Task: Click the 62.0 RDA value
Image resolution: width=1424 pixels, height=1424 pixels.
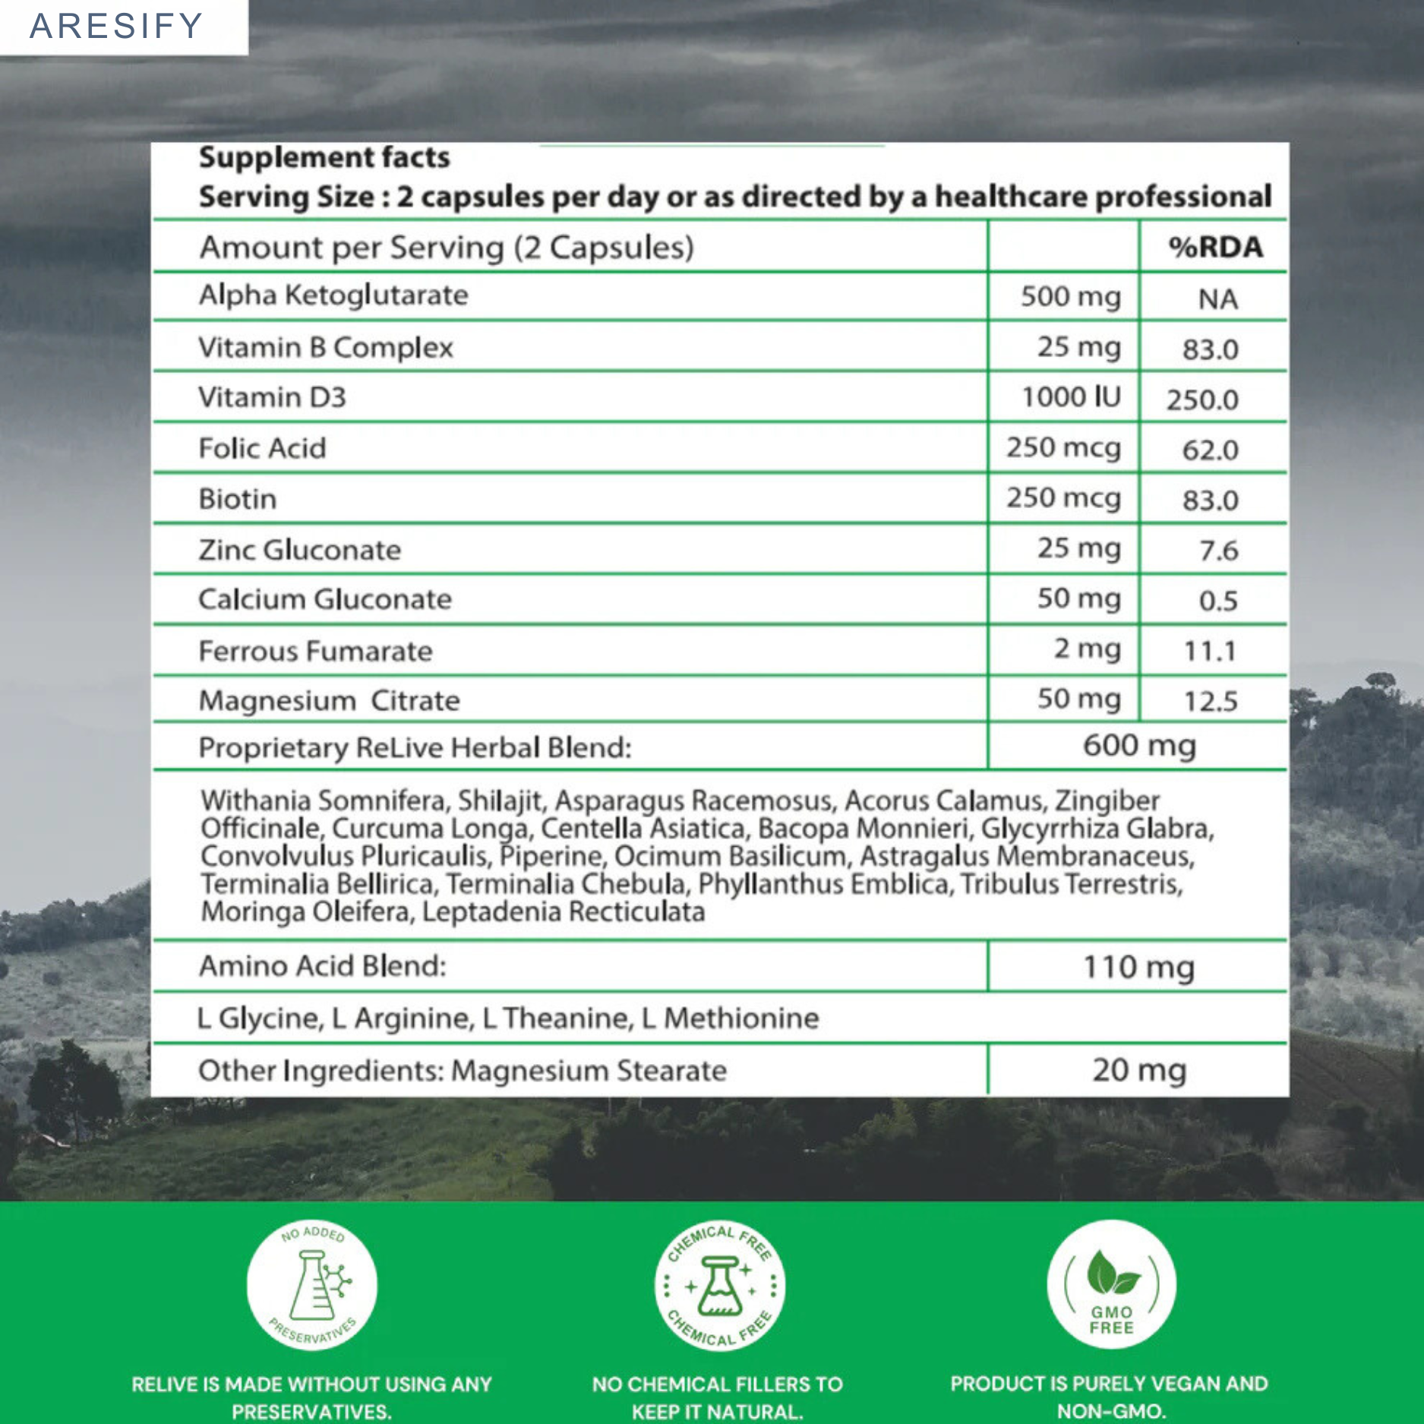Action: click(1211, 450)
